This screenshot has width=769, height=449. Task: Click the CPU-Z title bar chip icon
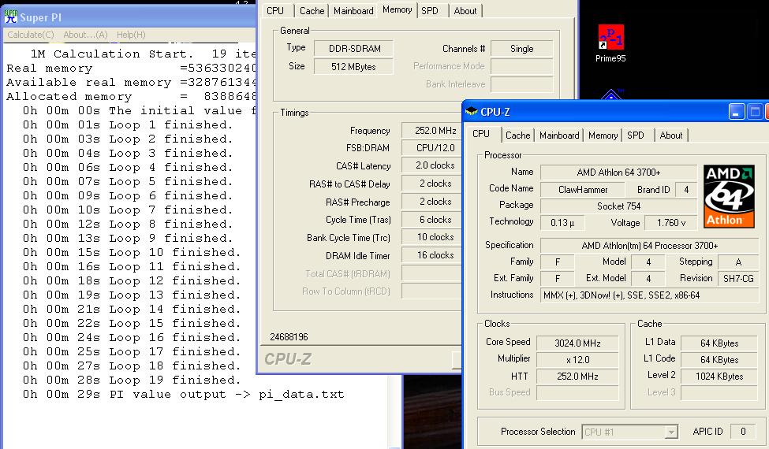click(472, 112)
